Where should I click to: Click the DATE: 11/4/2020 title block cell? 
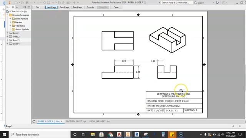coord(156,110)
